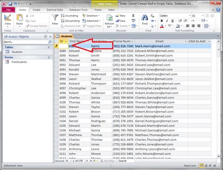The height and width of the screenshot is (170, 223).
Task: Toggle underline text formatting
Action: coord(173,21)
